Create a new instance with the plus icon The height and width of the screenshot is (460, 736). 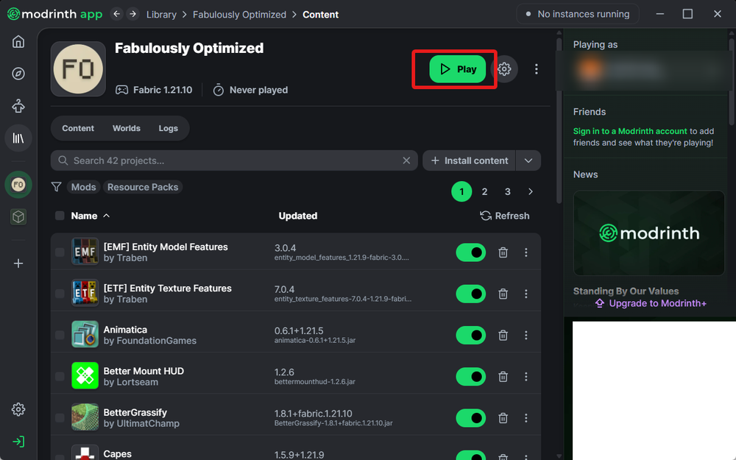point(18,263)
